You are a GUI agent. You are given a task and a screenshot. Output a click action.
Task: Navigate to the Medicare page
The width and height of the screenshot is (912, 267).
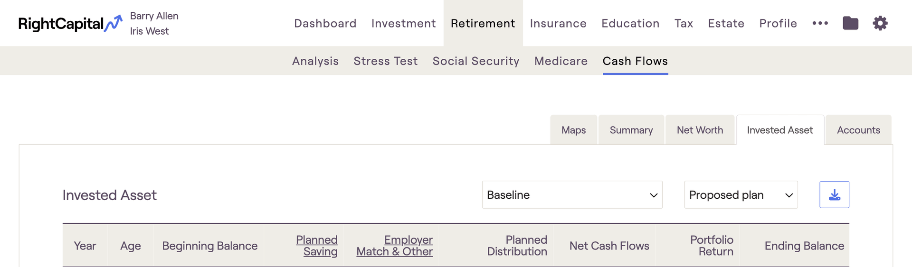tap(560, 61)
